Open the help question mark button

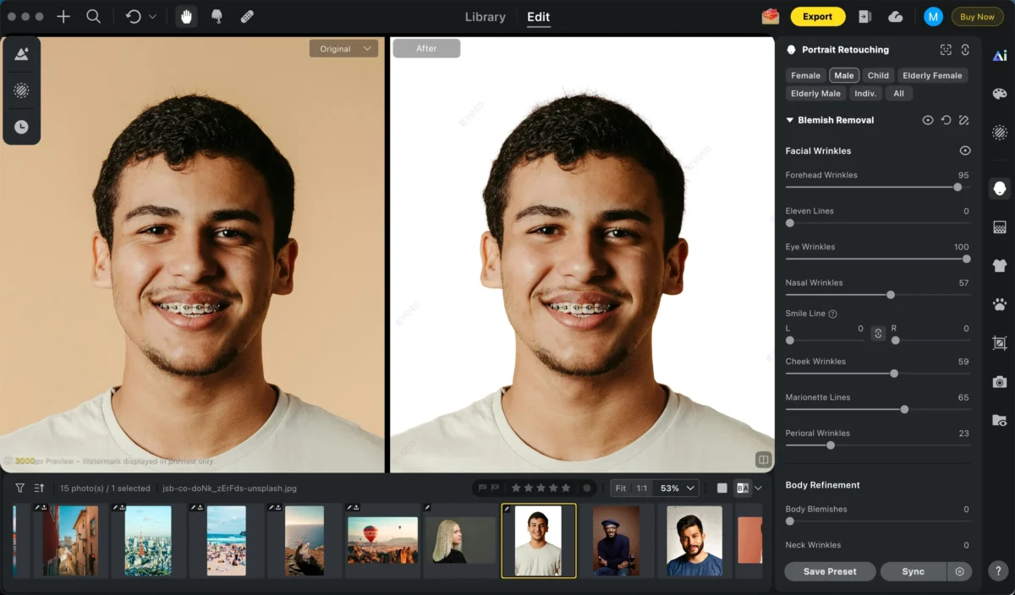(x=998, y=570)
